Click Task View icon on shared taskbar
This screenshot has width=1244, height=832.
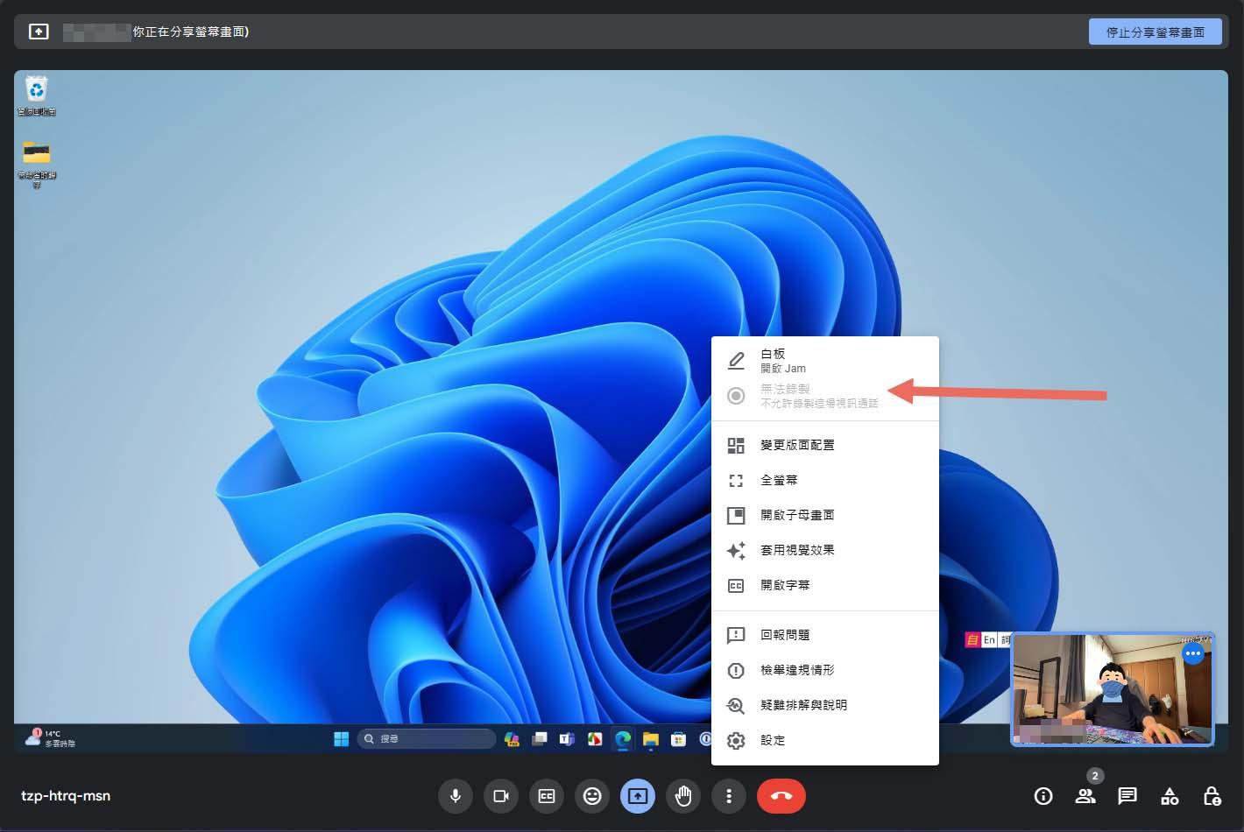click(x=540, y=739)
